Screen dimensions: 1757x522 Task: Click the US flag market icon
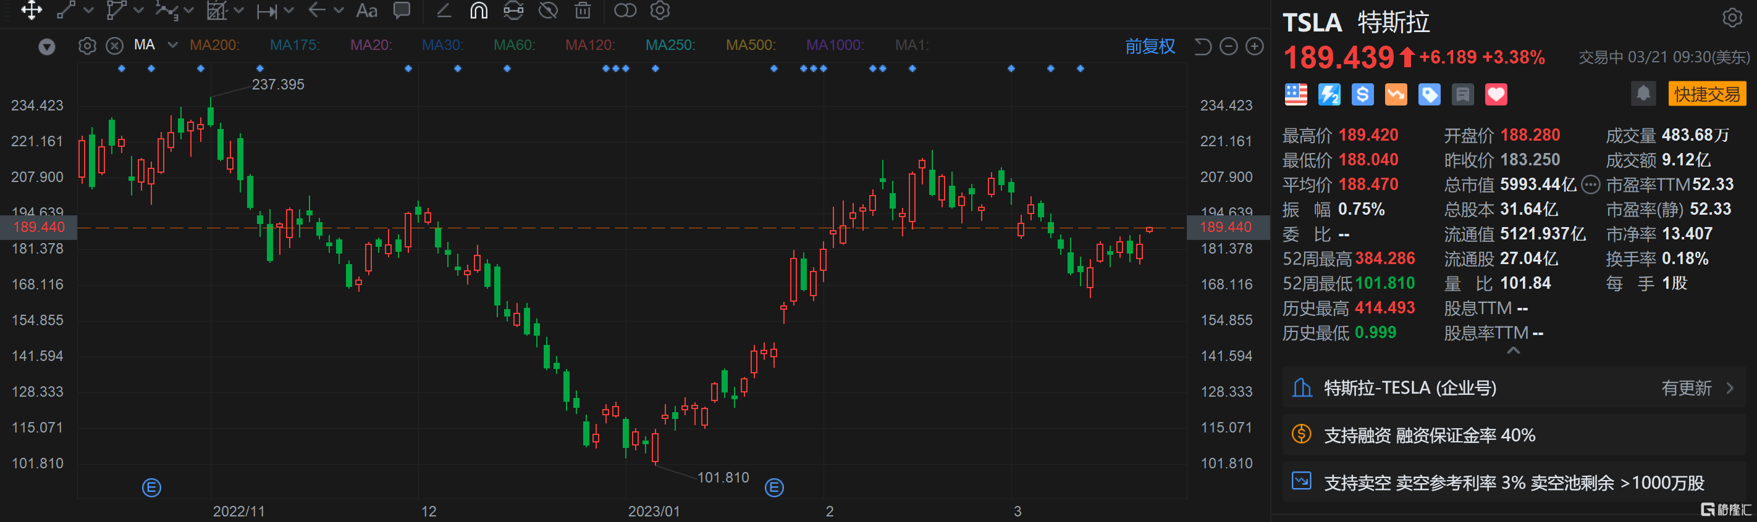[x=1296, y=95]
